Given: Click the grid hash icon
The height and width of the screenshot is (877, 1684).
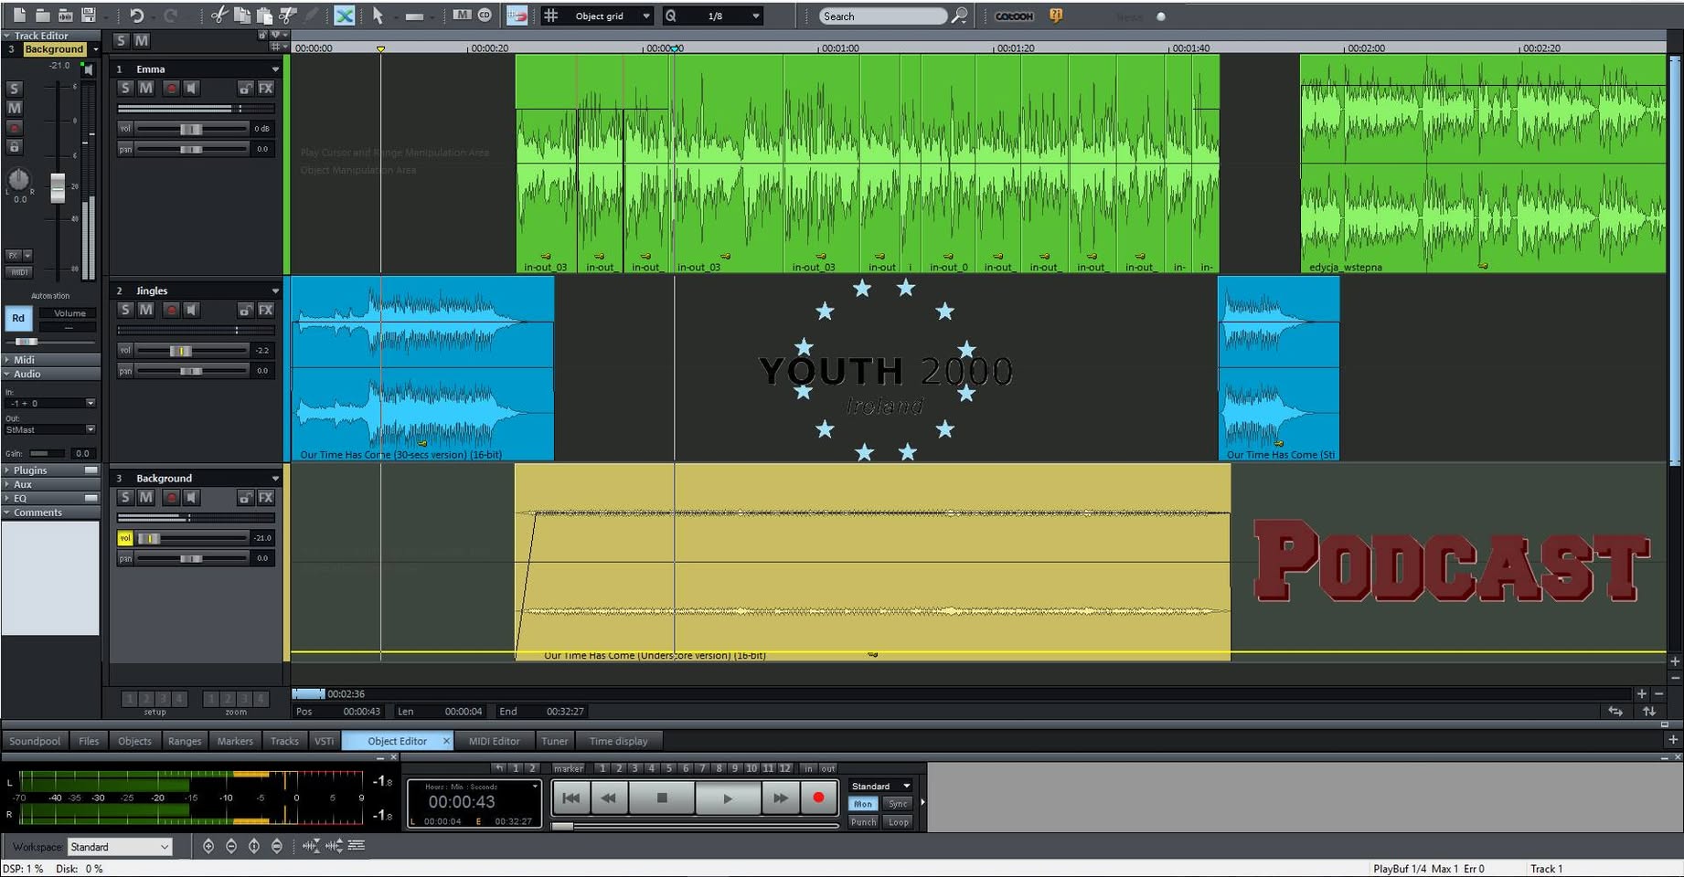Looking at the screenshot, I should 551,16.
